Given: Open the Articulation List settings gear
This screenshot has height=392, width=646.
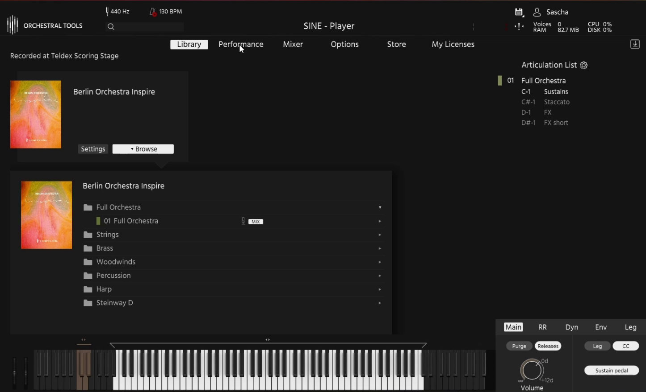Looking at the screenshot, I should [x=583, y=65].
